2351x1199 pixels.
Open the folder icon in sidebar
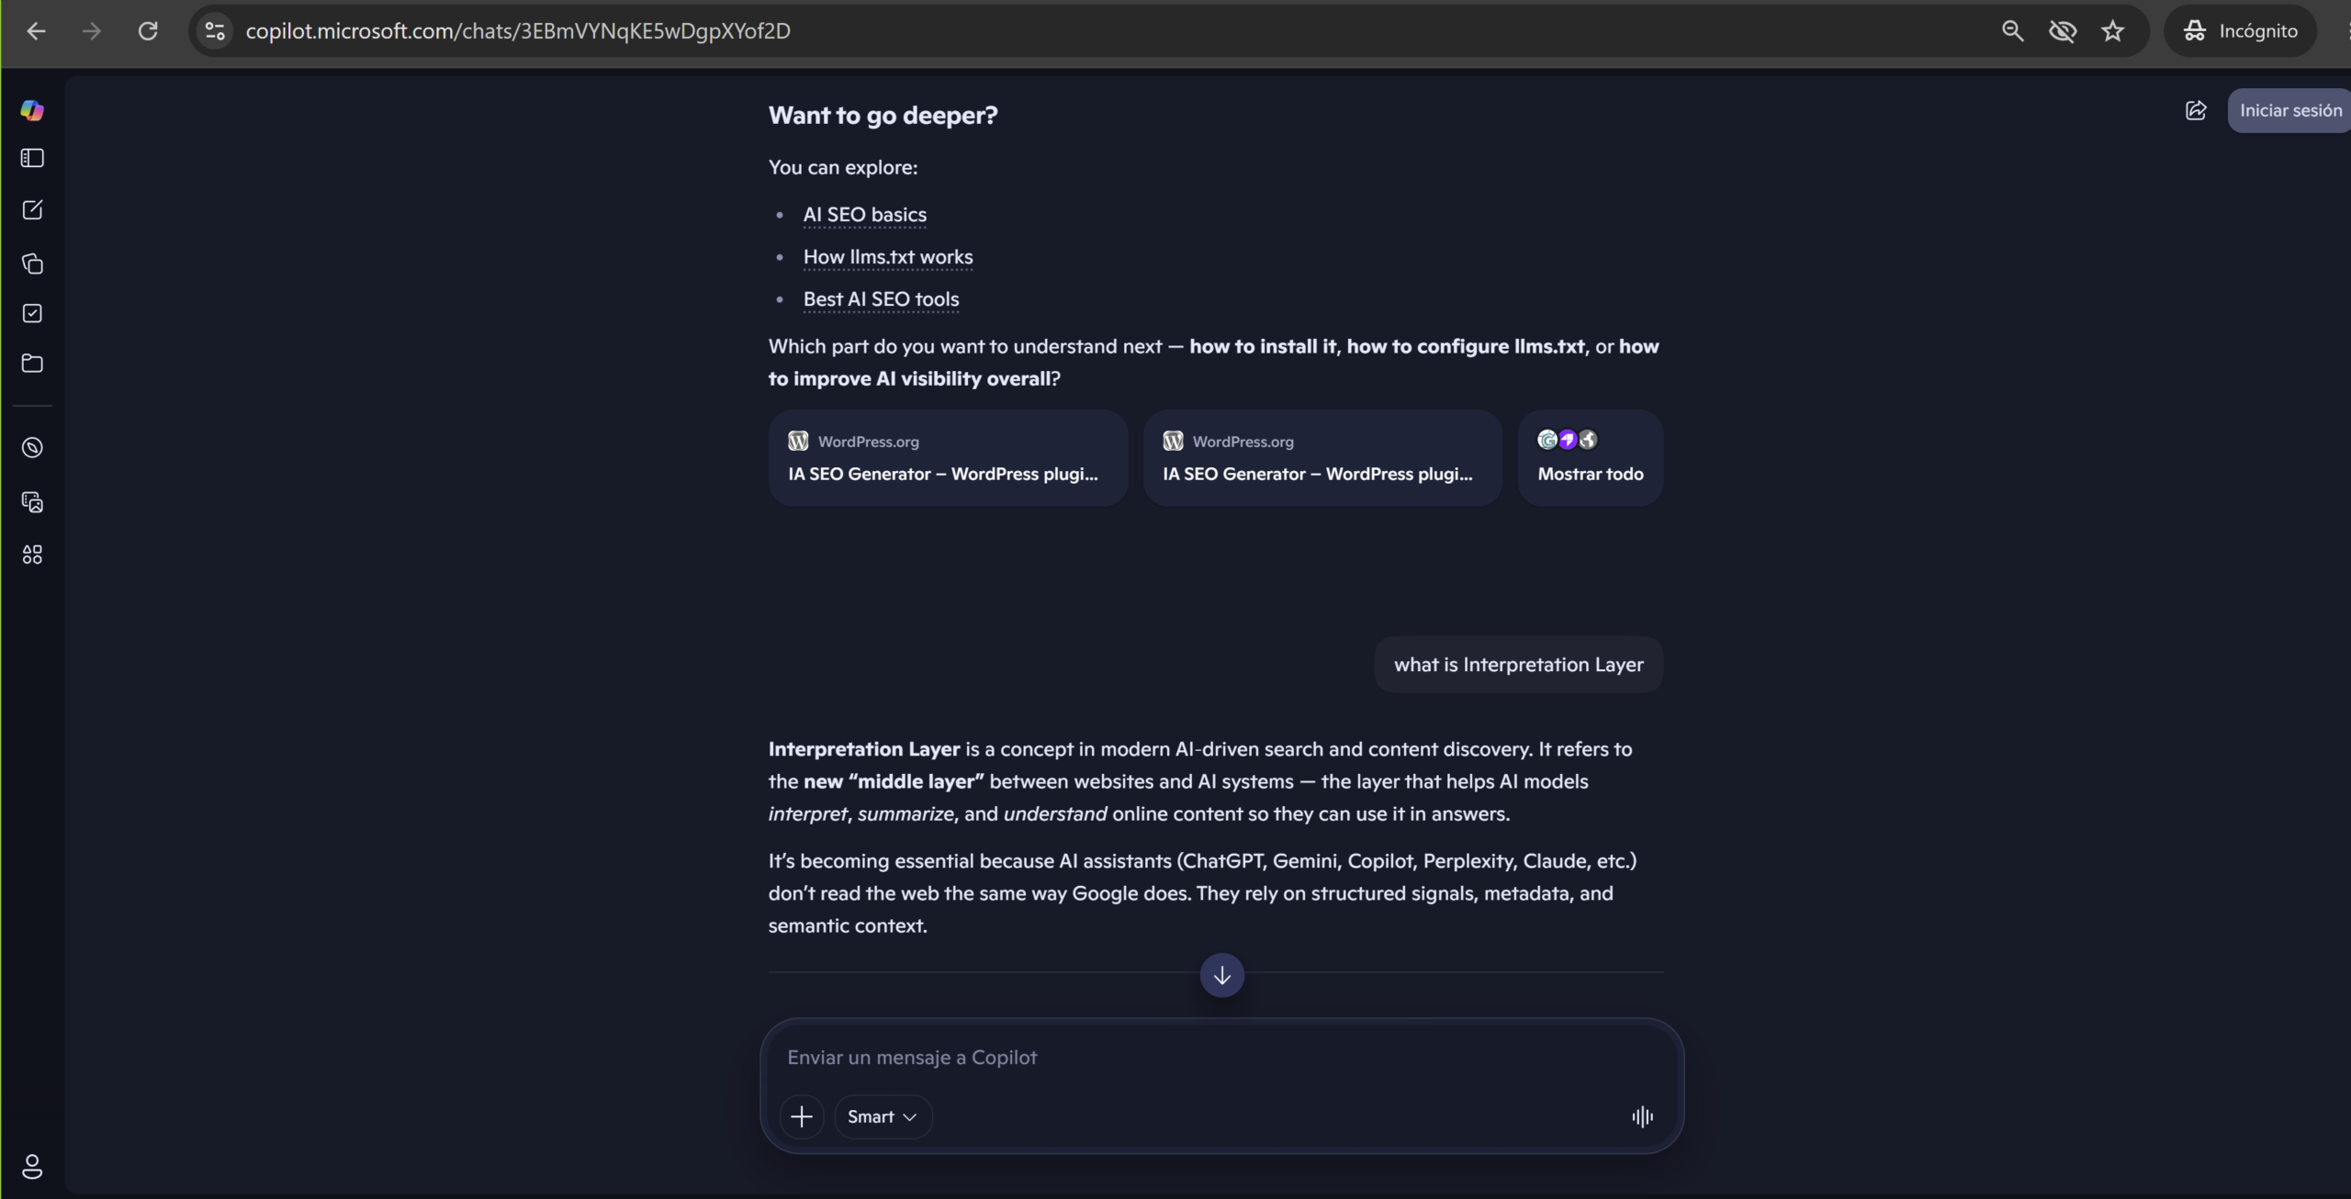(32, 364)
